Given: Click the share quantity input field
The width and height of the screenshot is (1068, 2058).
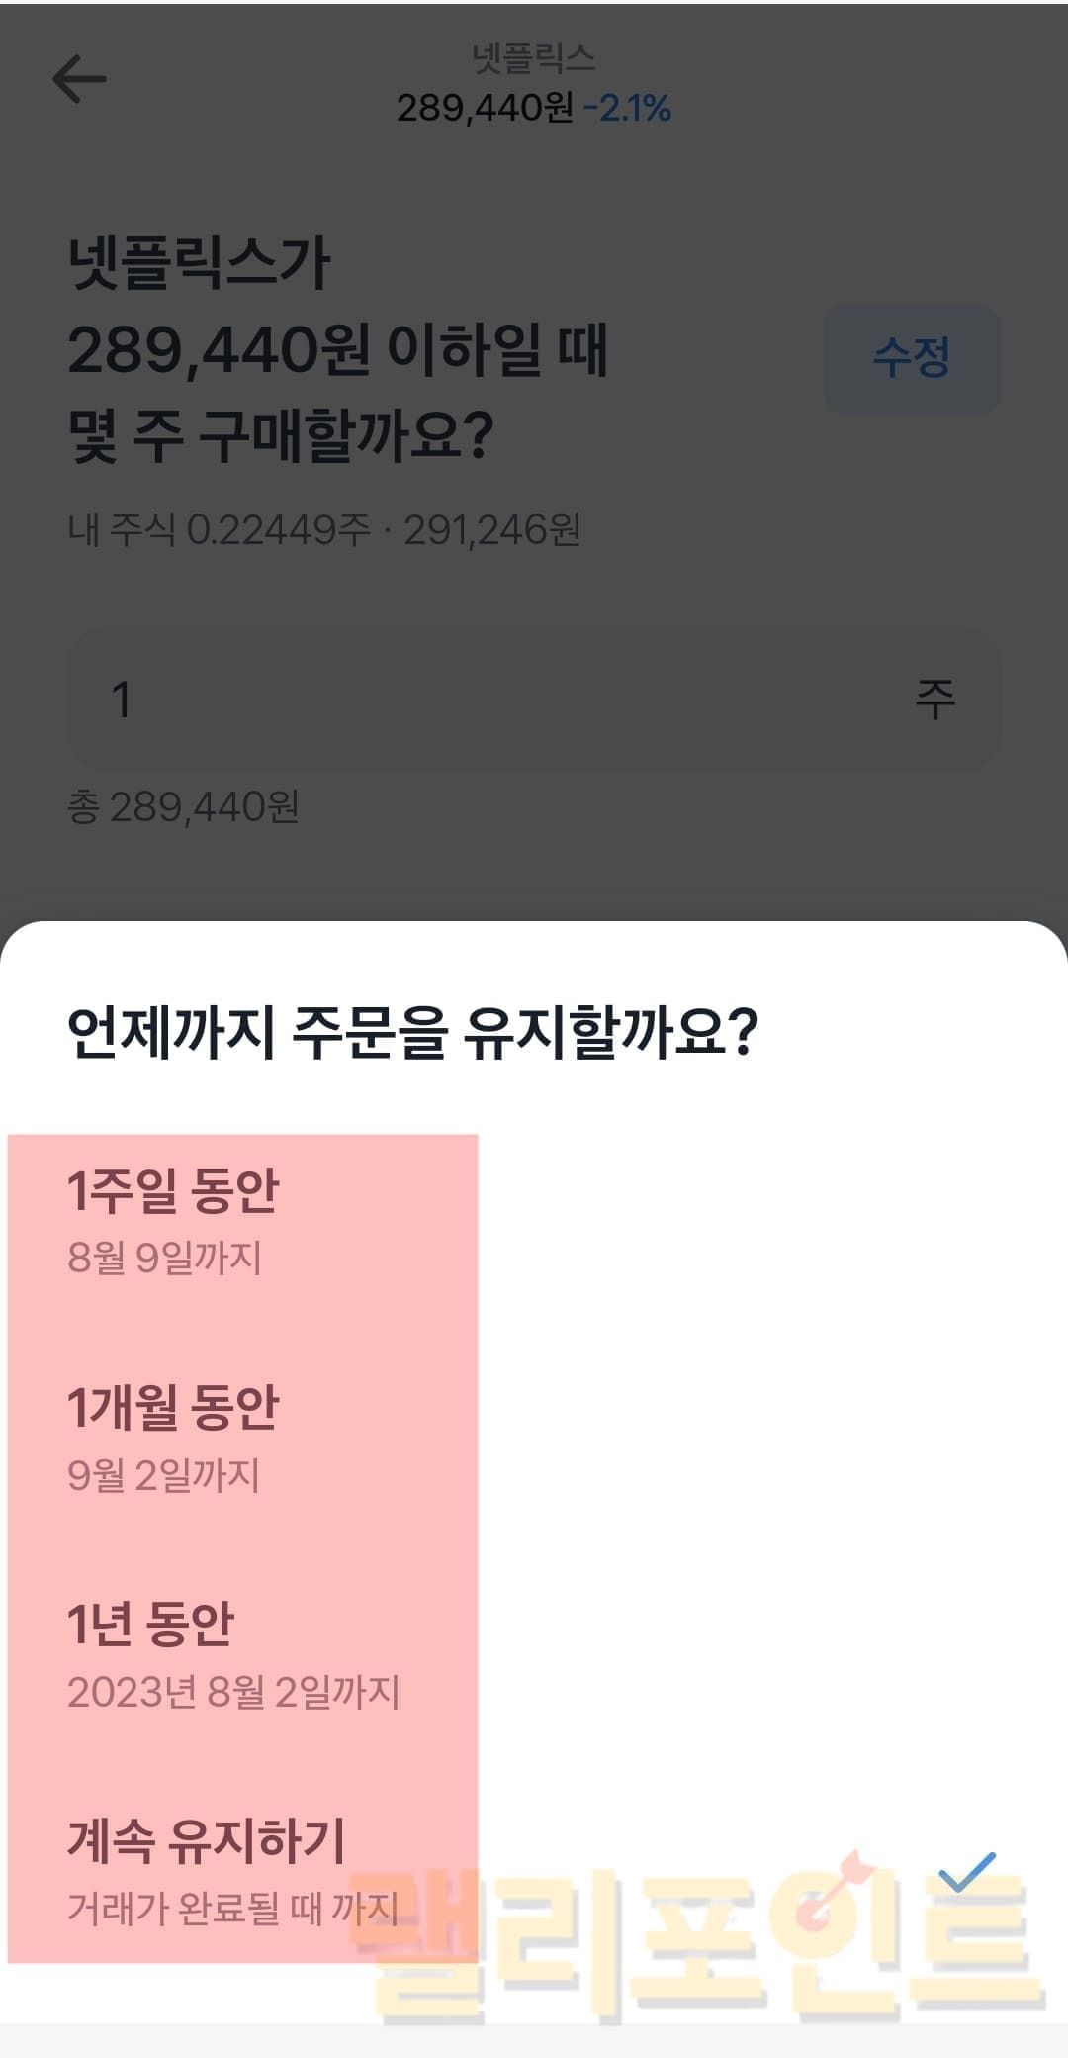Looking at the screenshot, I should tap(494, 700).
